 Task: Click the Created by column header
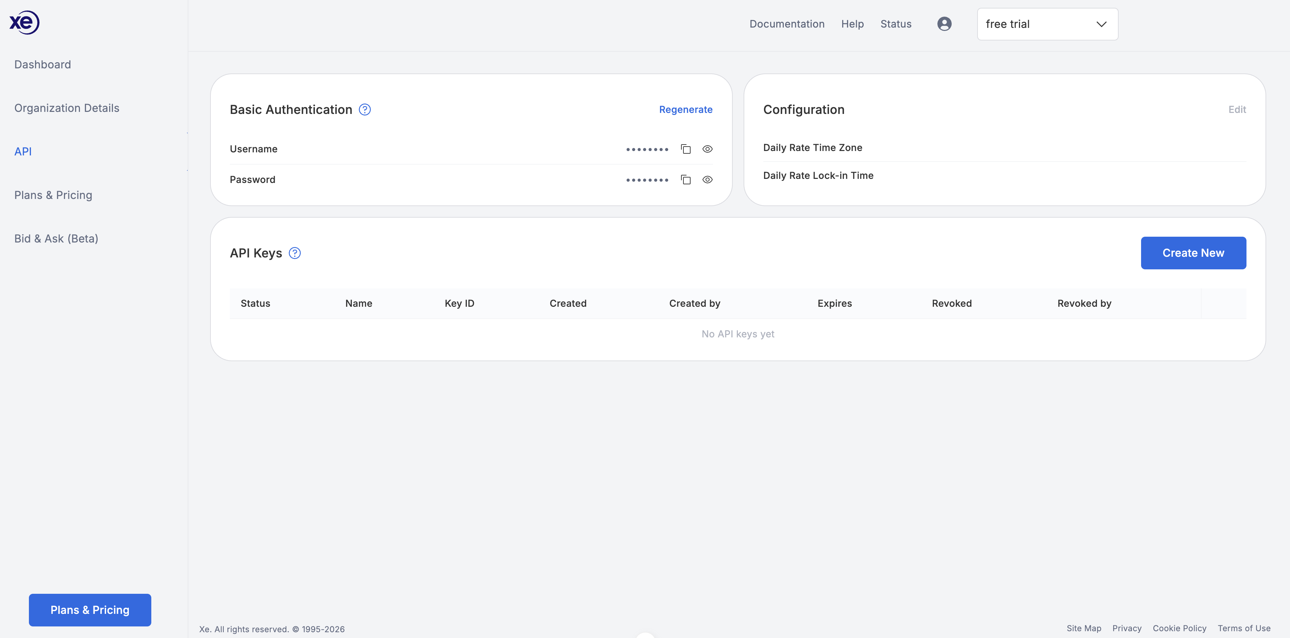(695, 303)
